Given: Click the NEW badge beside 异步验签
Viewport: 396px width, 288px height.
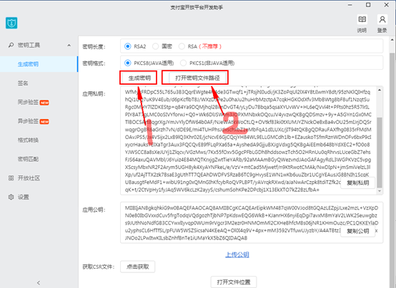Looking at the screenshot, I should coord(44,122).
